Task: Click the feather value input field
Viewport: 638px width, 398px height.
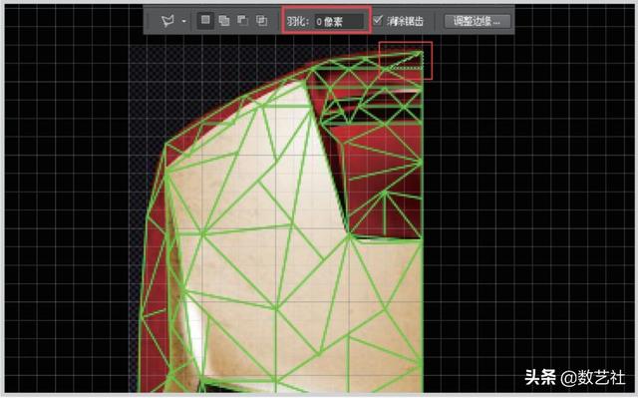Action: (x=339, y=21)
